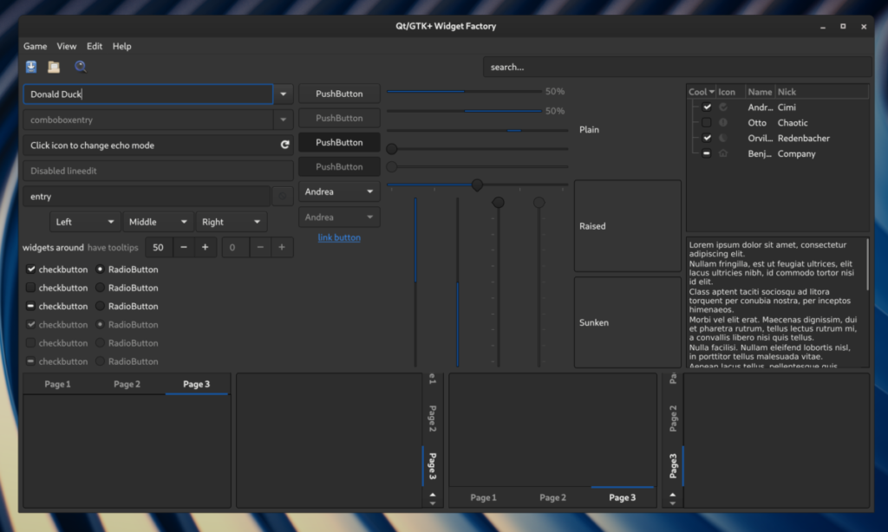
Task: Toggle the dash checkbox in the Company row
Action: 707,153
